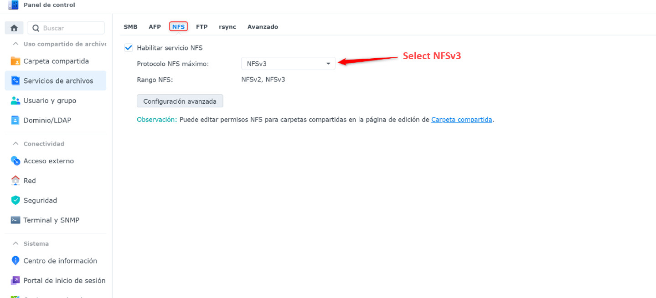Click the Configuración avanzada button

180,101
